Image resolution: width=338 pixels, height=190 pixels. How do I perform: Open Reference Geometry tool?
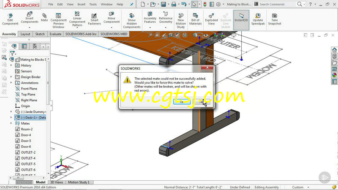pyautogui.click(x=166, y=18)
